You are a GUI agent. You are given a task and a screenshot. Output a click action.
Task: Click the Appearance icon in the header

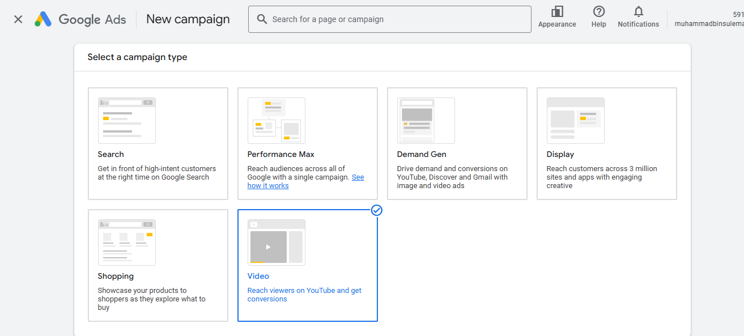[x=557, y=12]
